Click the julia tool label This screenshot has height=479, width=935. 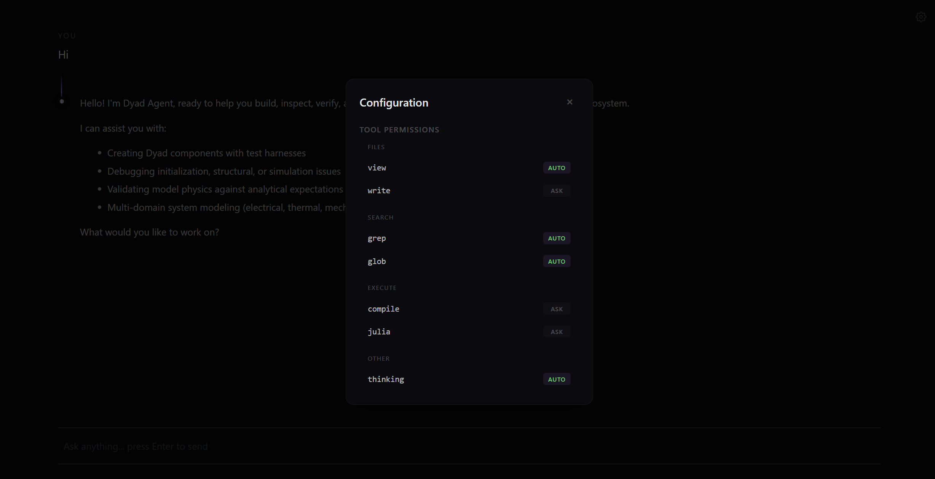(379, 332)
